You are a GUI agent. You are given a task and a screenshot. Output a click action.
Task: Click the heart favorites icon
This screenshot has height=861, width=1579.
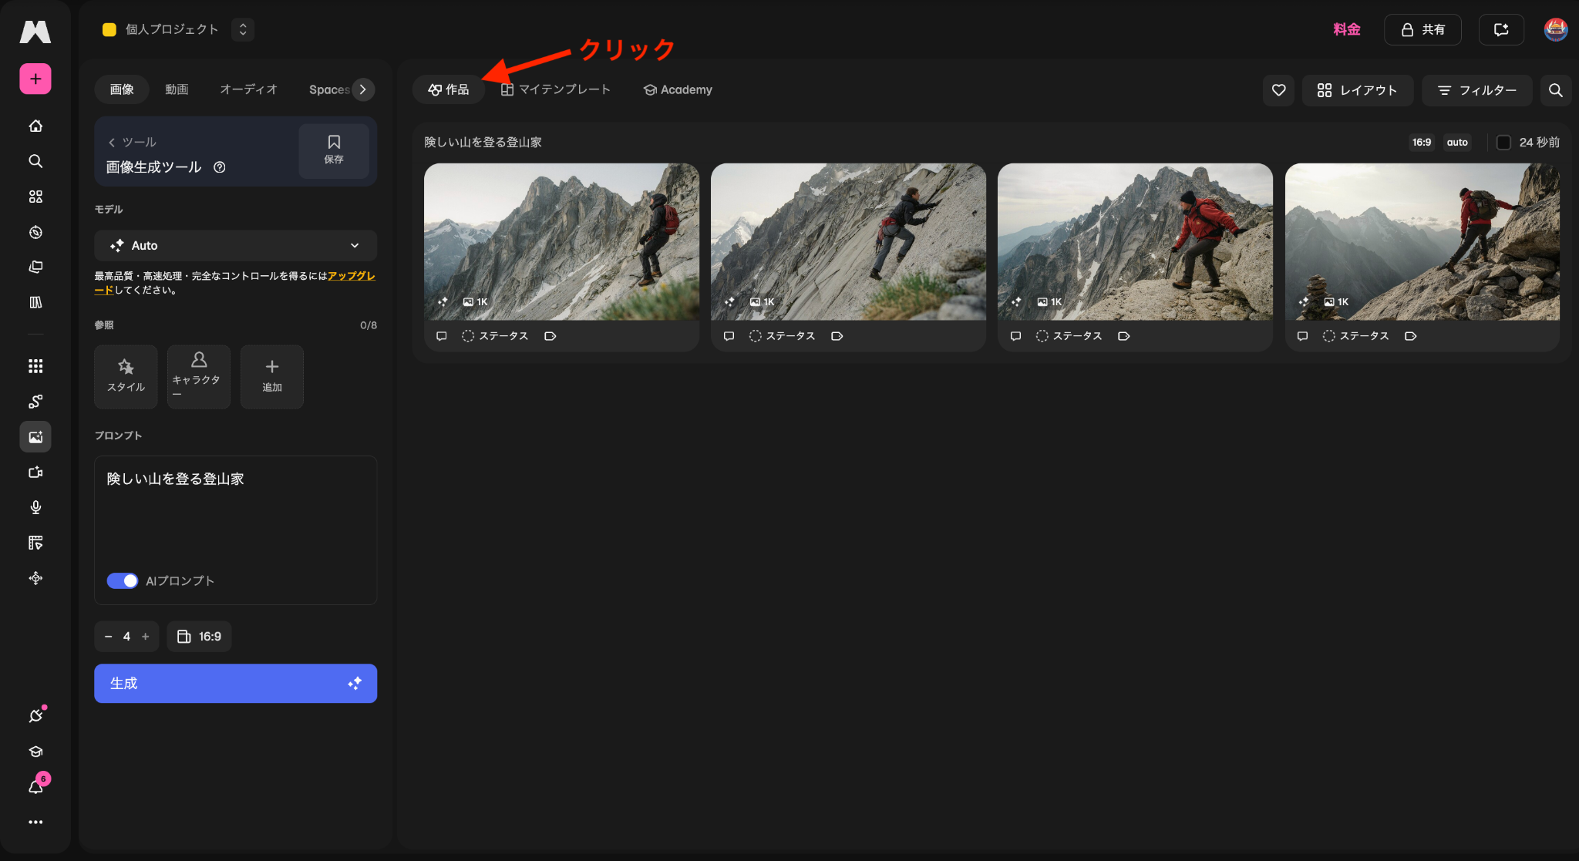pos(1278,90)
